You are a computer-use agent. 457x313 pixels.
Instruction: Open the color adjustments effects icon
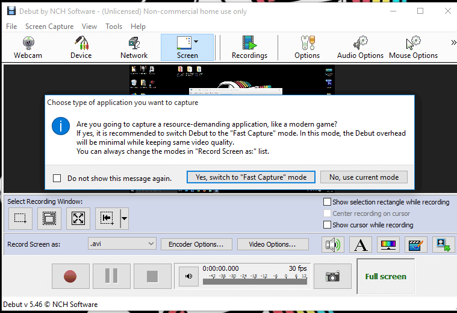coord(387,244)
